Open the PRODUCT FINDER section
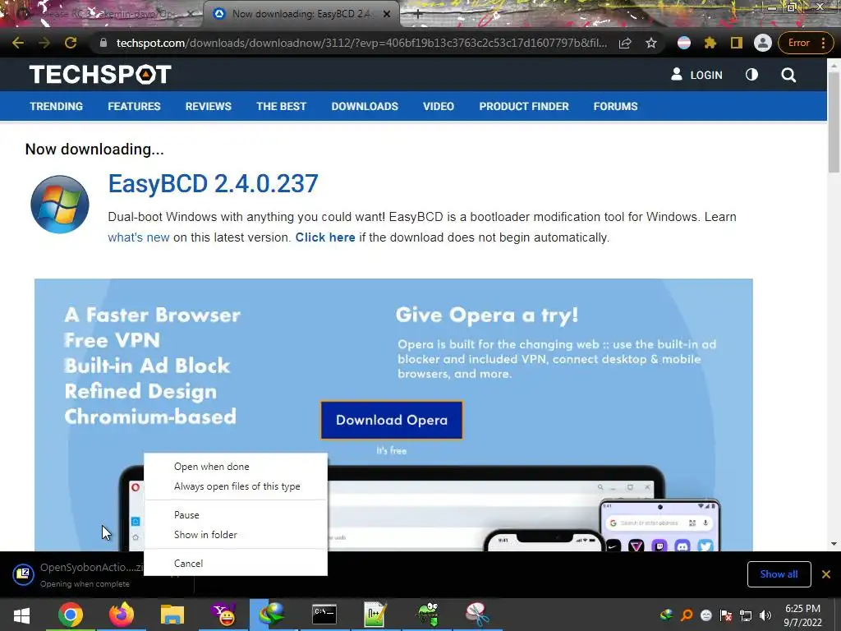Image resolution: width=841 pixels, height=631 pixels. click(x=524, y=106)
